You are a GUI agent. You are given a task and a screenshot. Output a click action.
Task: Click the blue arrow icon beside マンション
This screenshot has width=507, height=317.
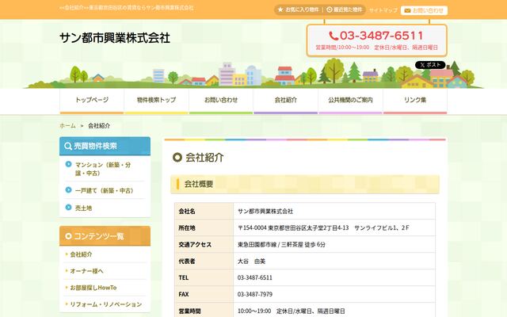click(68, 164)
